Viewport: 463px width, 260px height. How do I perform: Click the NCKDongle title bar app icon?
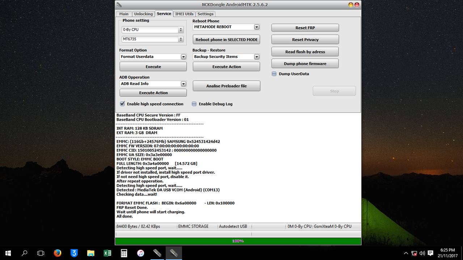[x=119, y=5]
